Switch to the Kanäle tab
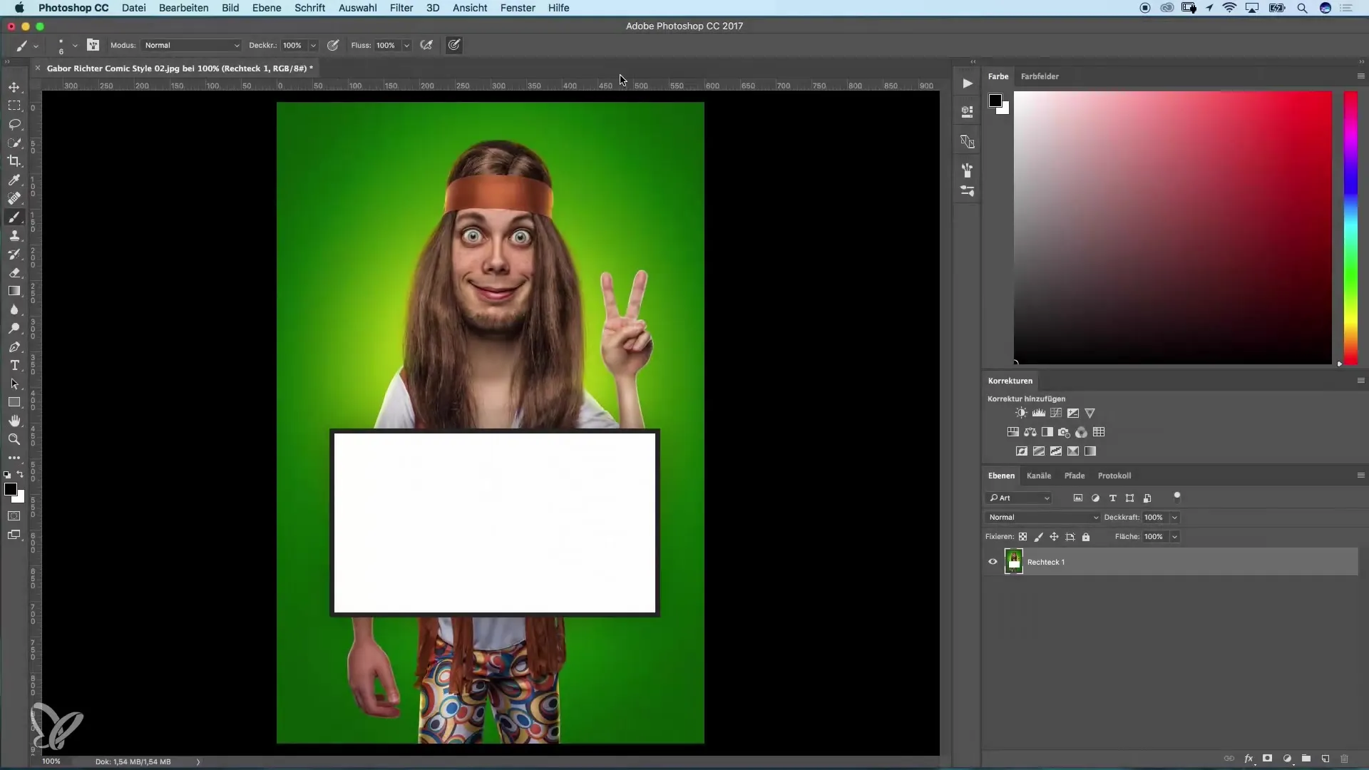This screenshot has width=1369, height=770. point(1039,476)
